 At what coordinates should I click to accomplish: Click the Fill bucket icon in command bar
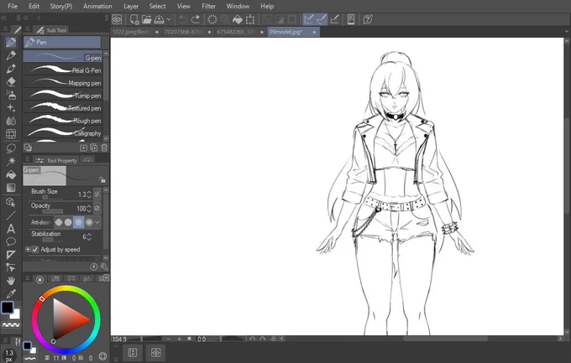point(238,19)
